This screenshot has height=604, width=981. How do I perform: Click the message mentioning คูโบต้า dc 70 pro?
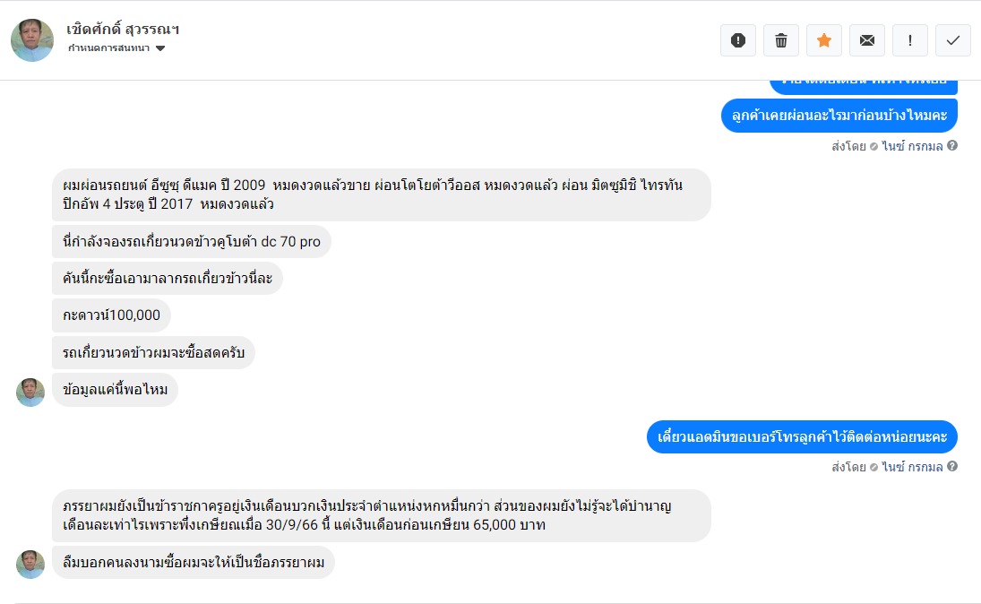coord(192,242)
